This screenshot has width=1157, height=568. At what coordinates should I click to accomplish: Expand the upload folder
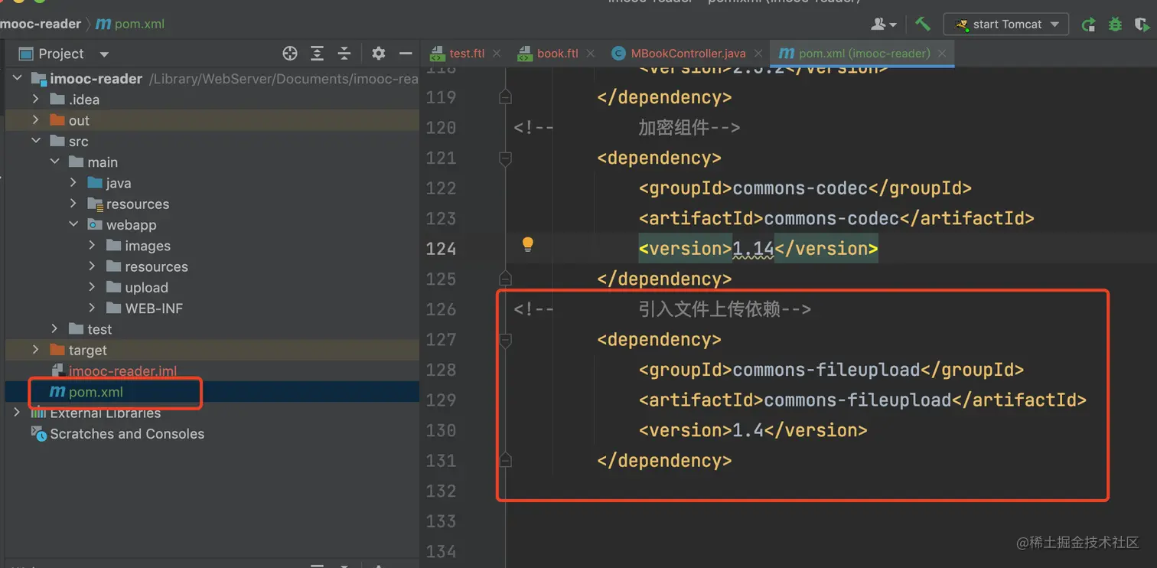click(93, 287)
